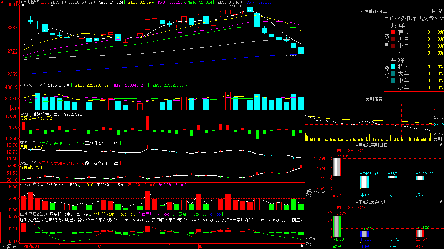Click the 27.10 low price label
This screenshot has width=444, height=249.
(291, 54)
